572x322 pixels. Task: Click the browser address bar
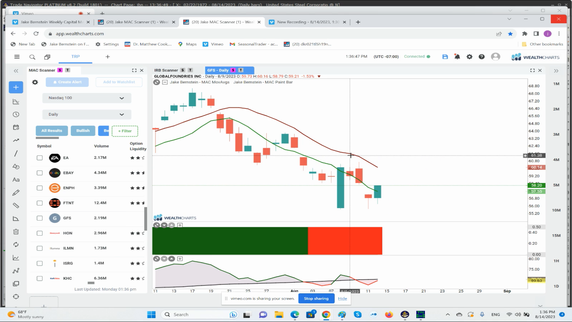click(268, 34)
